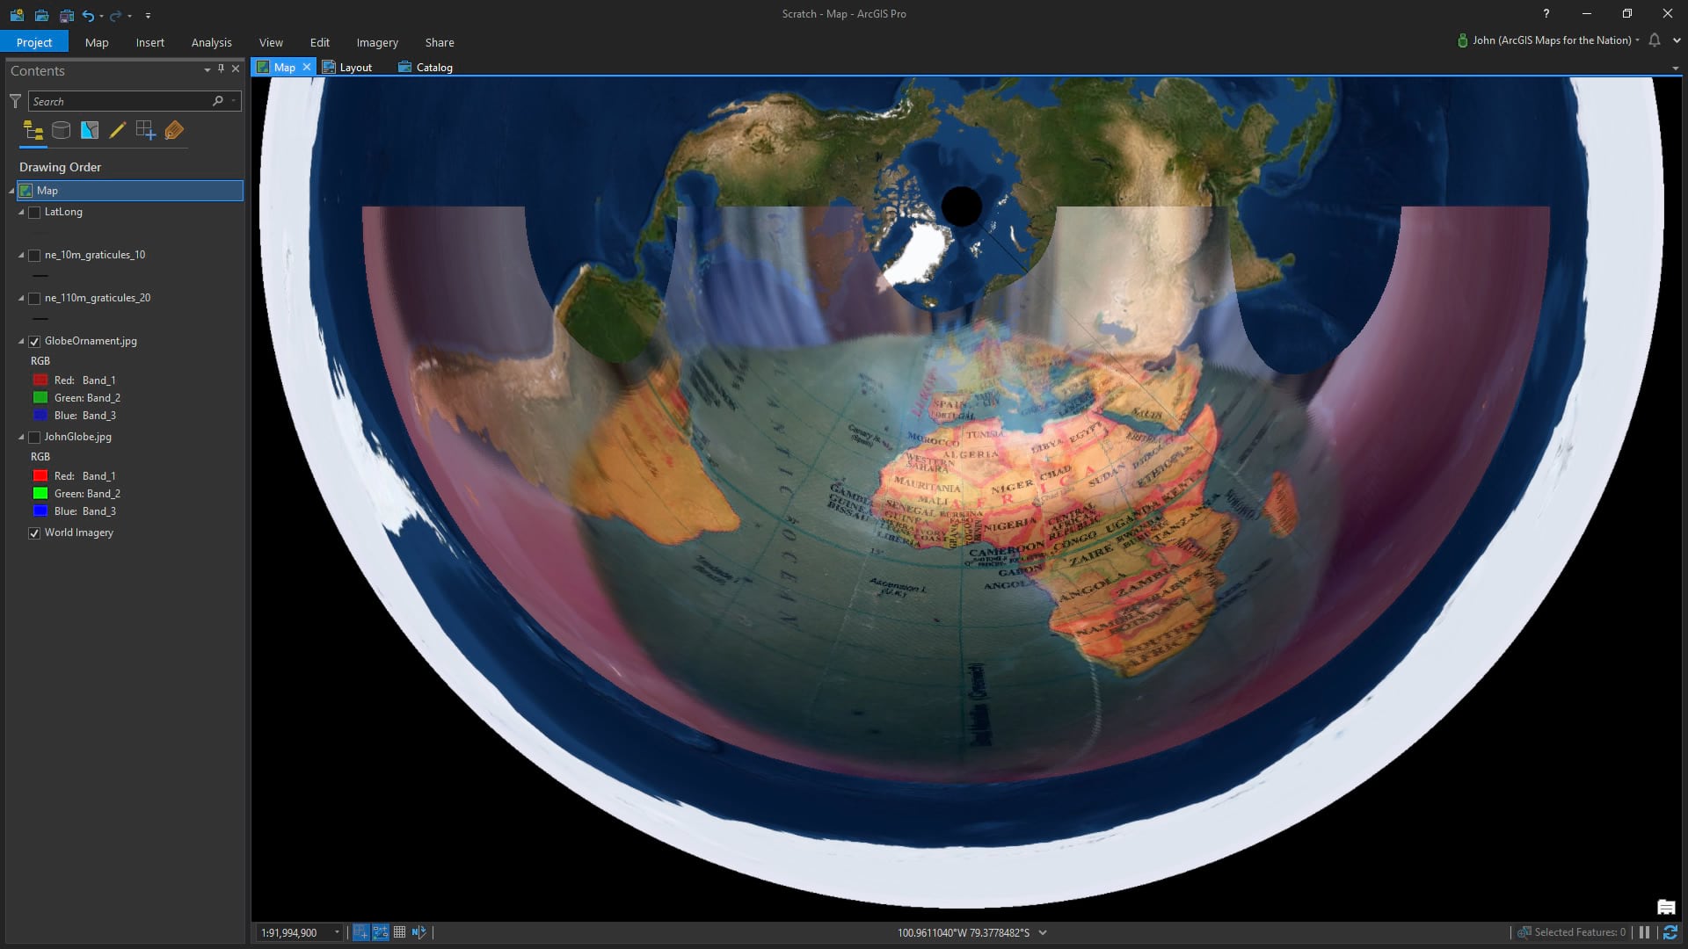Switch to List By Selection view
This screenshot has height=949, width=1688.
click(89, 131)
